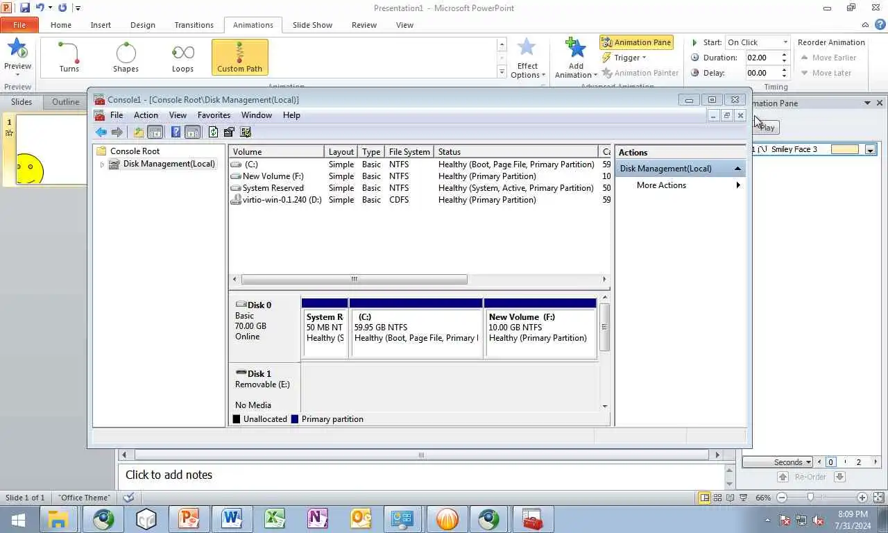Expand the animation gallery More arrow
Screen dimensions: 888x533
(x=502, y=71)
